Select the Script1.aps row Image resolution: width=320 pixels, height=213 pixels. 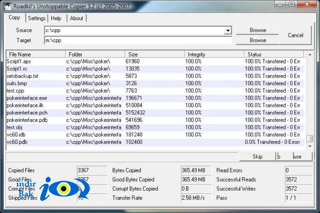tap(155, 61)
